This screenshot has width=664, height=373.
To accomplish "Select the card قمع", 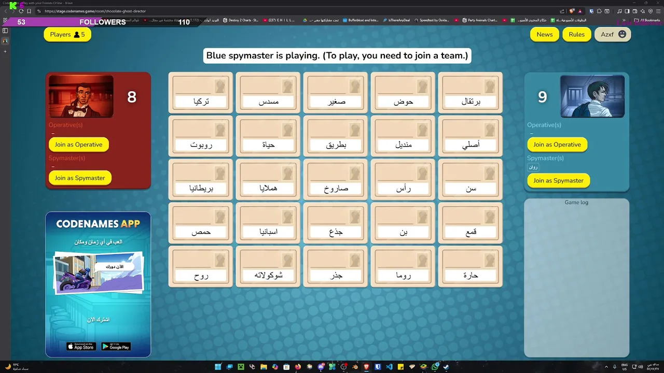I will pos(471,223).
